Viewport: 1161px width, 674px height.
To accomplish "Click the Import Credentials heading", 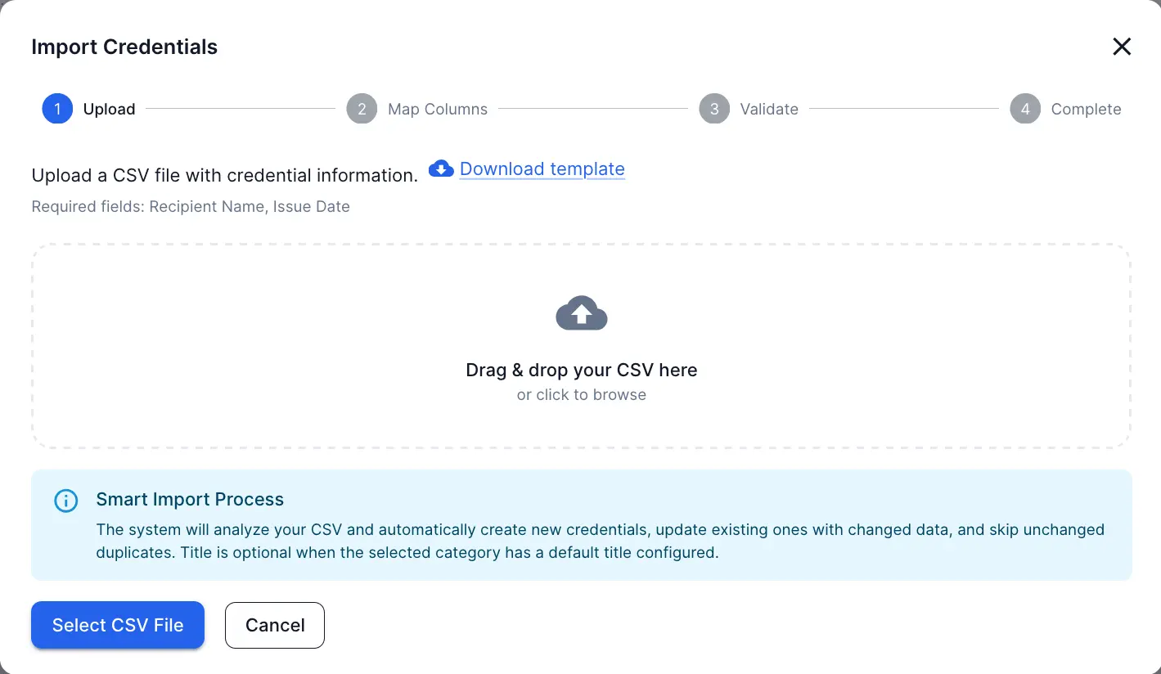I will point(124,47).
